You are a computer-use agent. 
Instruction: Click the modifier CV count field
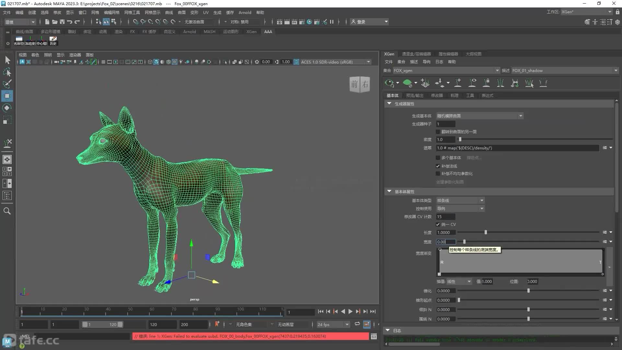[x=446, y=217]
